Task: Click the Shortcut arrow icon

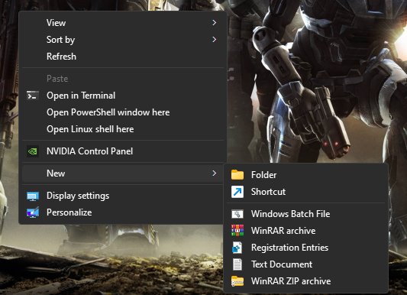Action: pyautogui.click(x=237, y=192)
